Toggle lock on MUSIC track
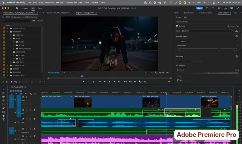 pos(15,139)
